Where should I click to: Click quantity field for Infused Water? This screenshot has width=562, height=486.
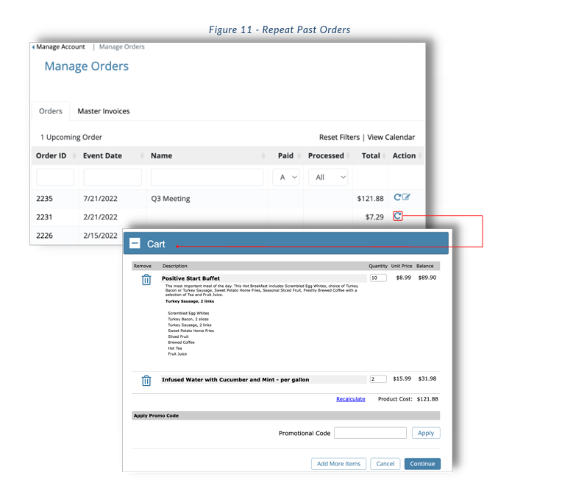point(378,379)
